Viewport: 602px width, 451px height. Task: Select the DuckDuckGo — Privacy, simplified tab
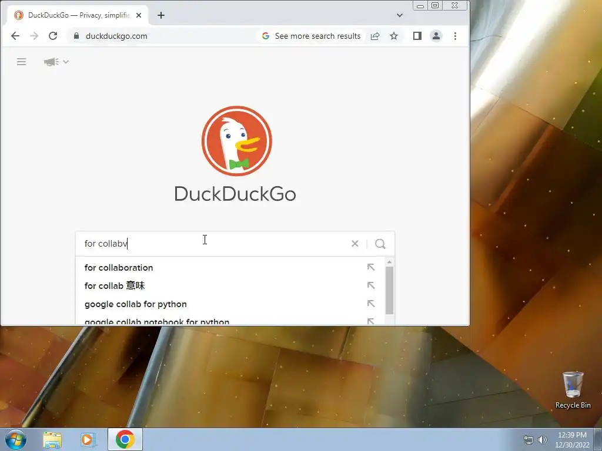point(78,15)
